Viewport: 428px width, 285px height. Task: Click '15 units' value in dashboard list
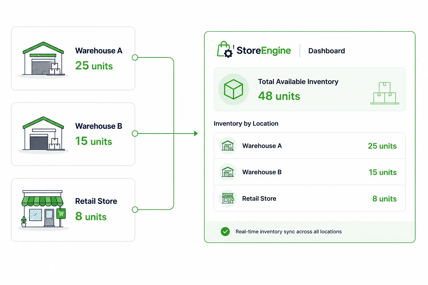383,172
